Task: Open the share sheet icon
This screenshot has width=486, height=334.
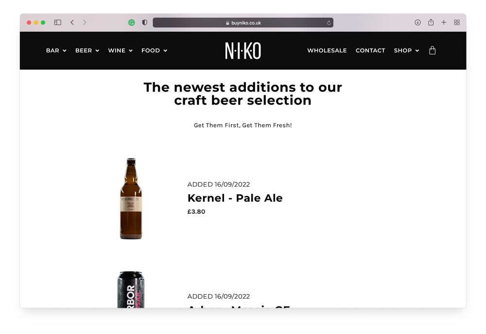Action: [431, 22]
